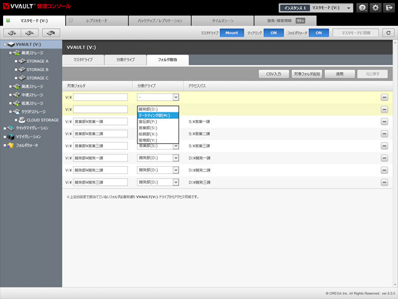Remove the 営業二課 folder row
This screenshot has width=398, height=299.
coord(384,133)
